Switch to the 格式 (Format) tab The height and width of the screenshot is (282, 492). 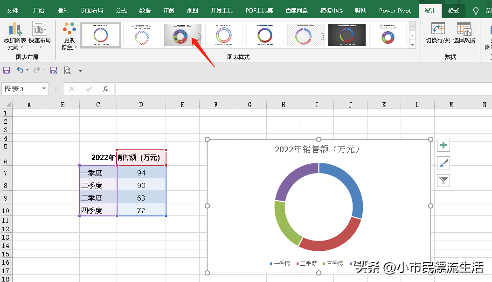click(x=454, y=11)
